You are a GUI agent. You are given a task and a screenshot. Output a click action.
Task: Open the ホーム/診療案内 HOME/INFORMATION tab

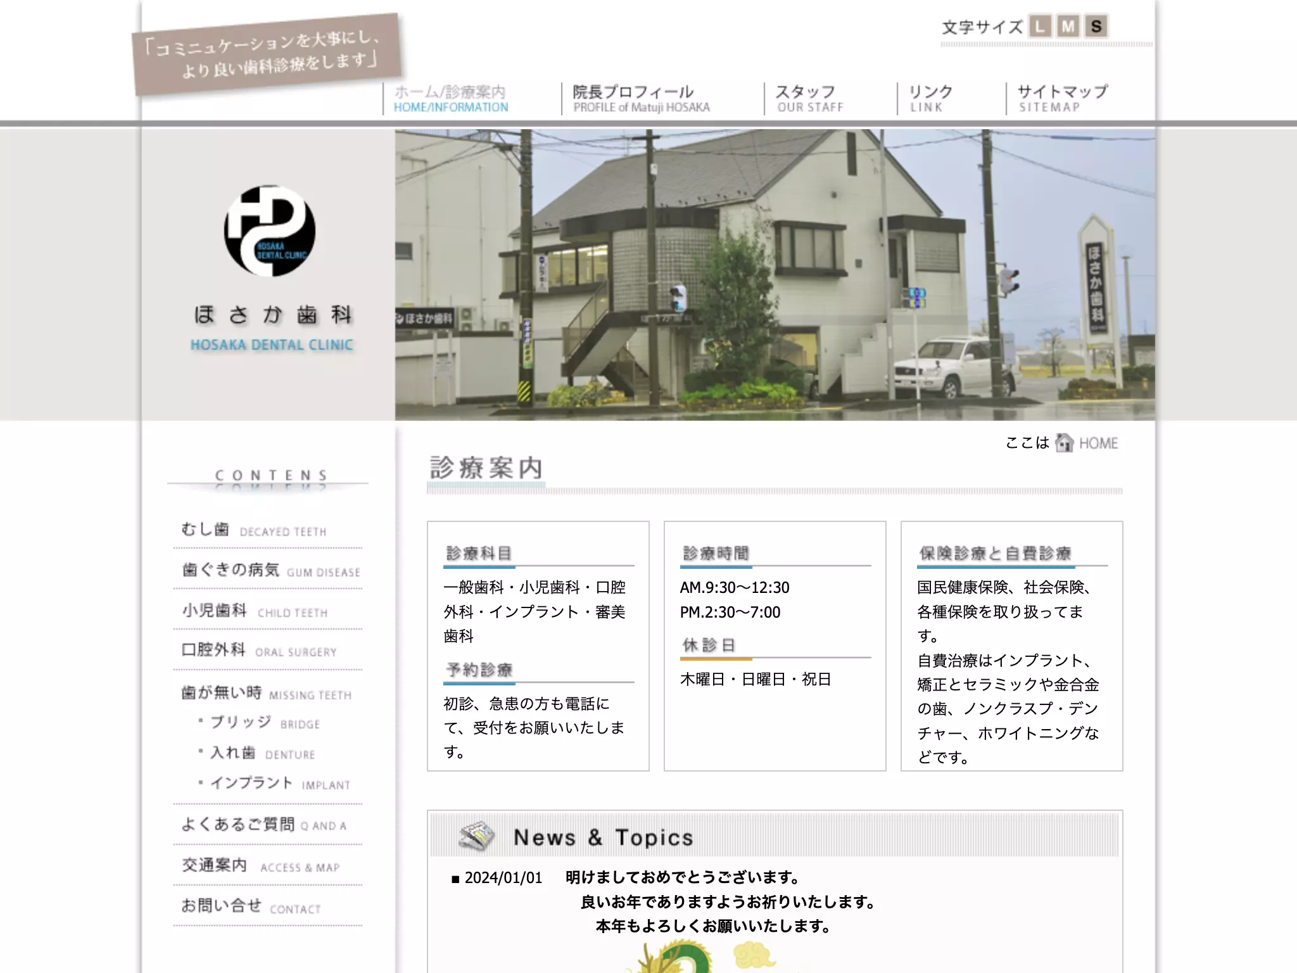451,99
